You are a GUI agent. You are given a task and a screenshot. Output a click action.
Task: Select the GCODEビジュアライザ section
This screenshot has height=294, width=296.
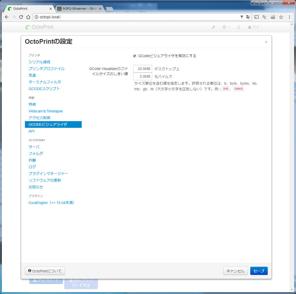click(53, 124)
